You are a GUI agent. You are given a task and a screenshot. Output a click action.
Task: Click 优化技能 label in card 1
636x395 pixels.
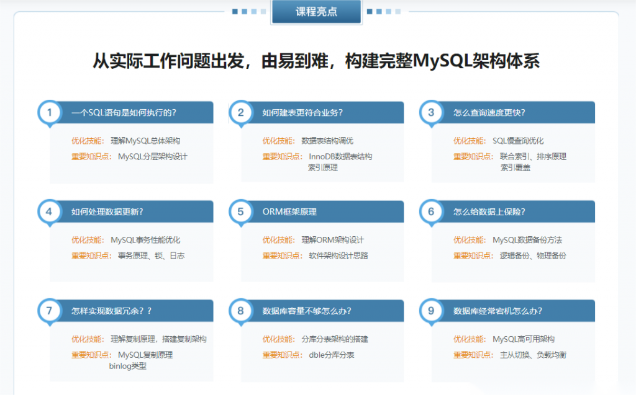coord(88,141)
